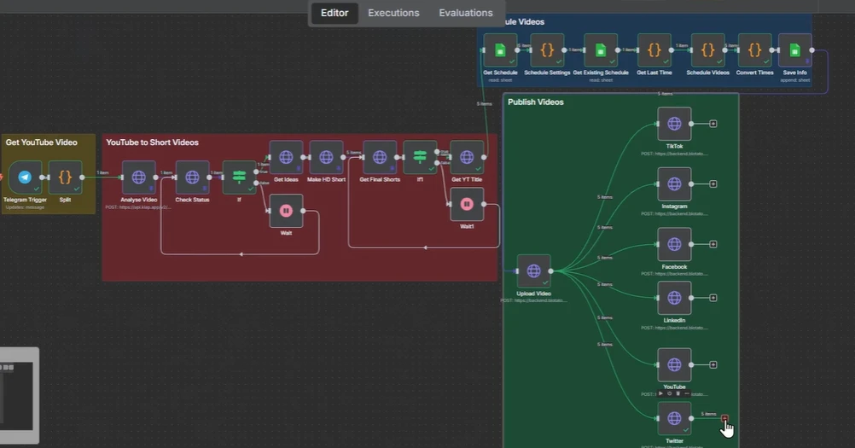The width and height of the screenshot is (855, 448).
Task: Click the red plus after Twitter
Action: [724, 418]
